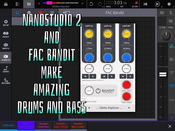Screen dimensions: 175x131
Task: Open the middle band LOFI CL type selector
Action: click(108, 26)
